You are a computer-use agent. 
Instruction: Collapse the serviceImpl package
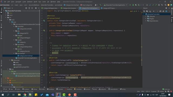14,53
